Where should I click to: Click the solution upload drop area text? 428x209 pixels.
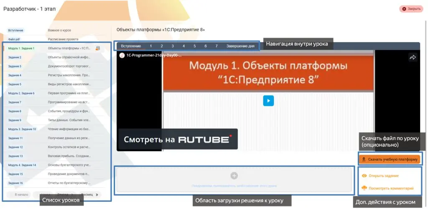click(x=234, y=186)
